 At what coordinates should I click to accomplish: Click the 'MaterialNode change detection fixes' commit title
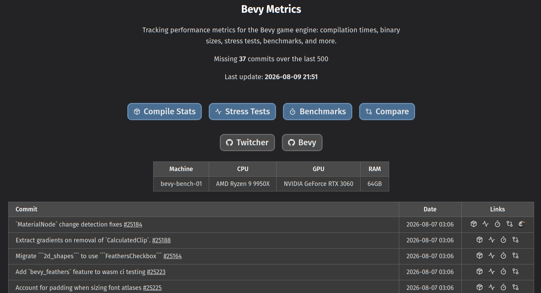69,224
